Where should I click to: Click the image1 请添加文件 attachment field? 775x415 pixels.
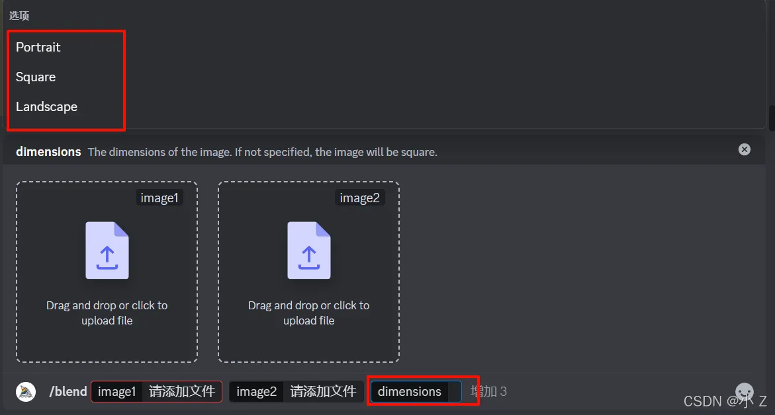point(182,392)
